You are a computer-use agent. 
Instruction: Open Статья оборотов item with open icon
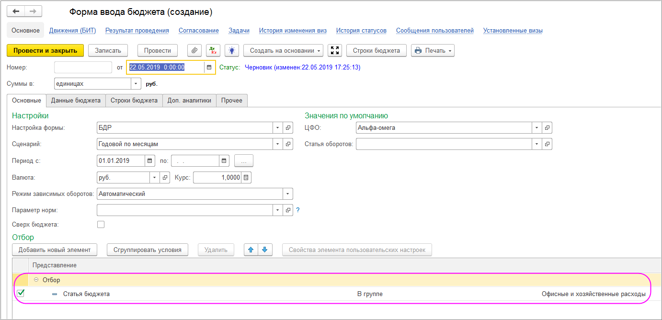[x=547, y=144]
